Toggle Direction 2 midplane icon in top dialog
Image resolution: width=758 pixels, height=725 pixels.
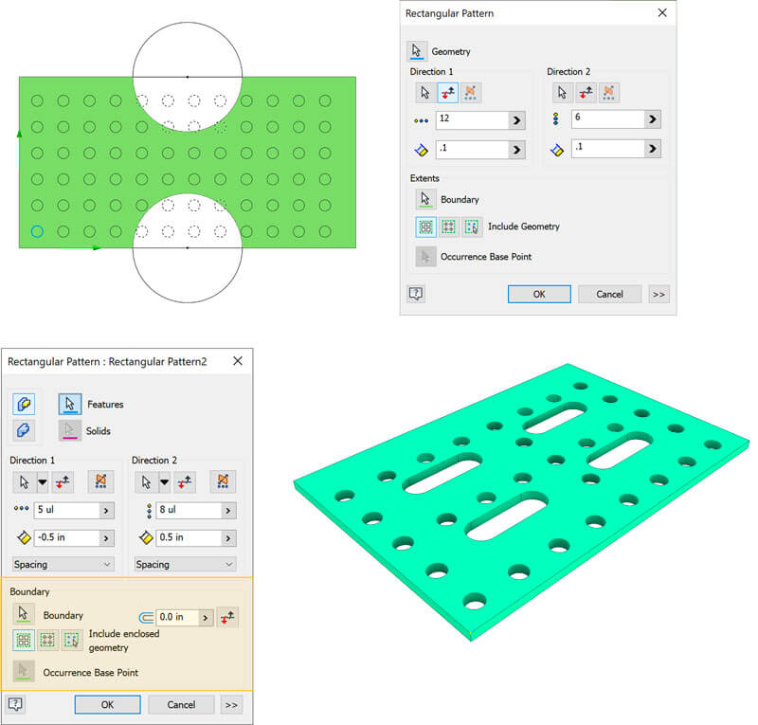coord(608,92)
